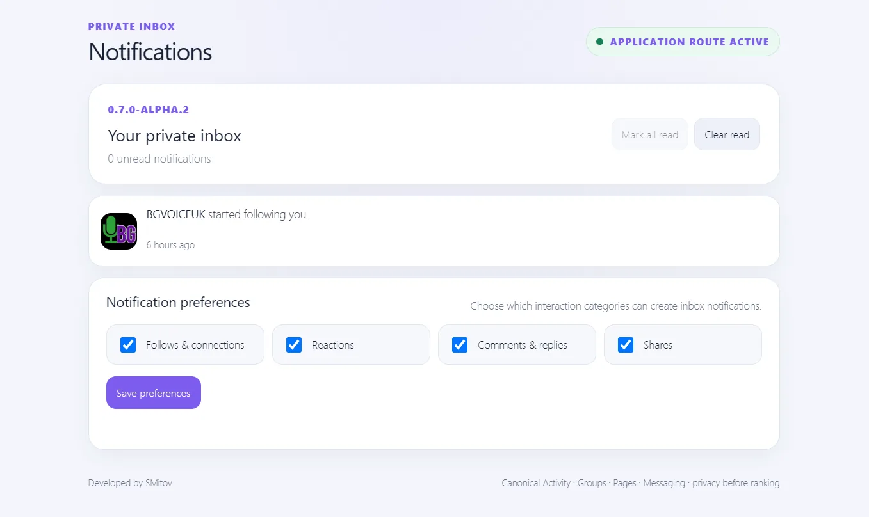The image size is (869, 517).
Task: Click the Comments & replies label
Action: (x=523, y=345)
